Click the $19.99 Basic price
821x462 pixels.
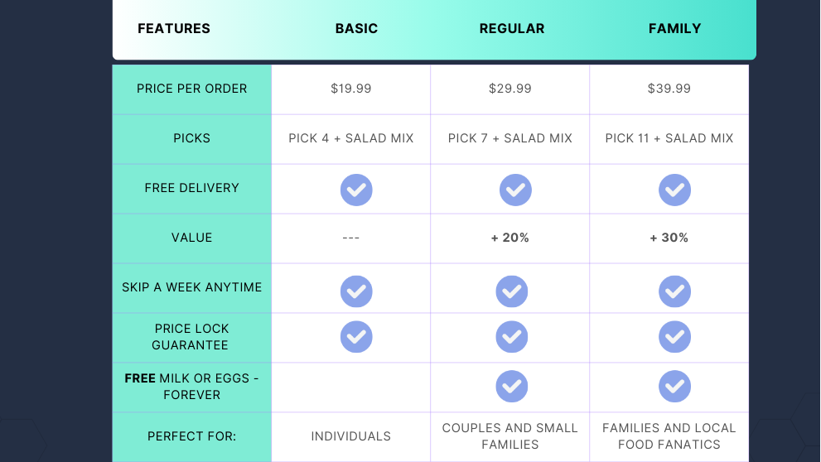[x=351, y=89]
